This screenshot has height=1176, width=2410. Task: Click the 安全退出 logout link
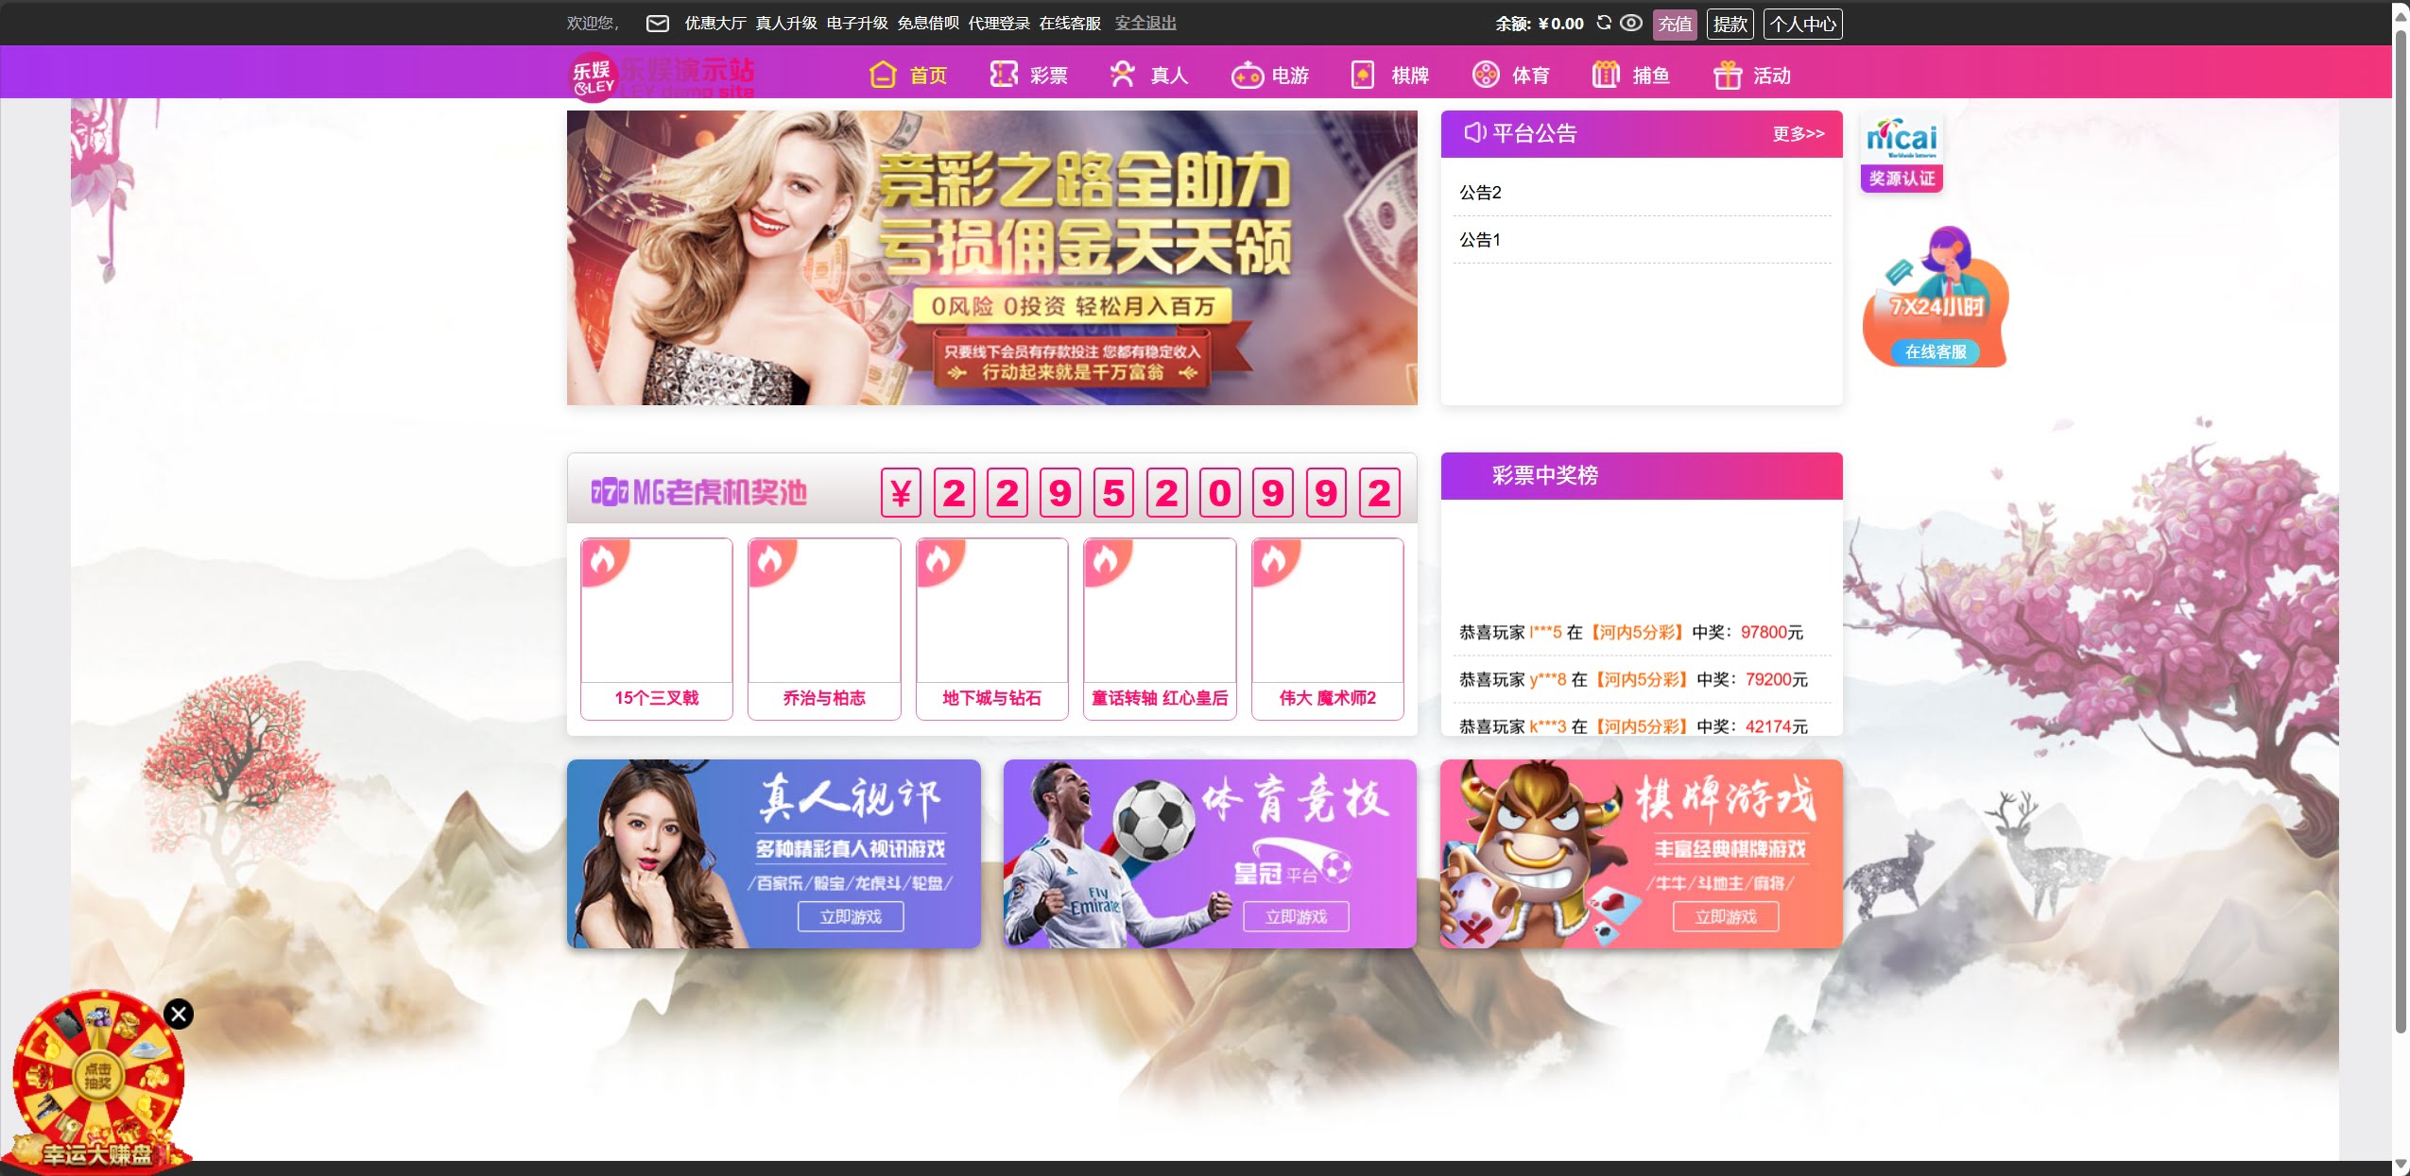click(1145, 24)
